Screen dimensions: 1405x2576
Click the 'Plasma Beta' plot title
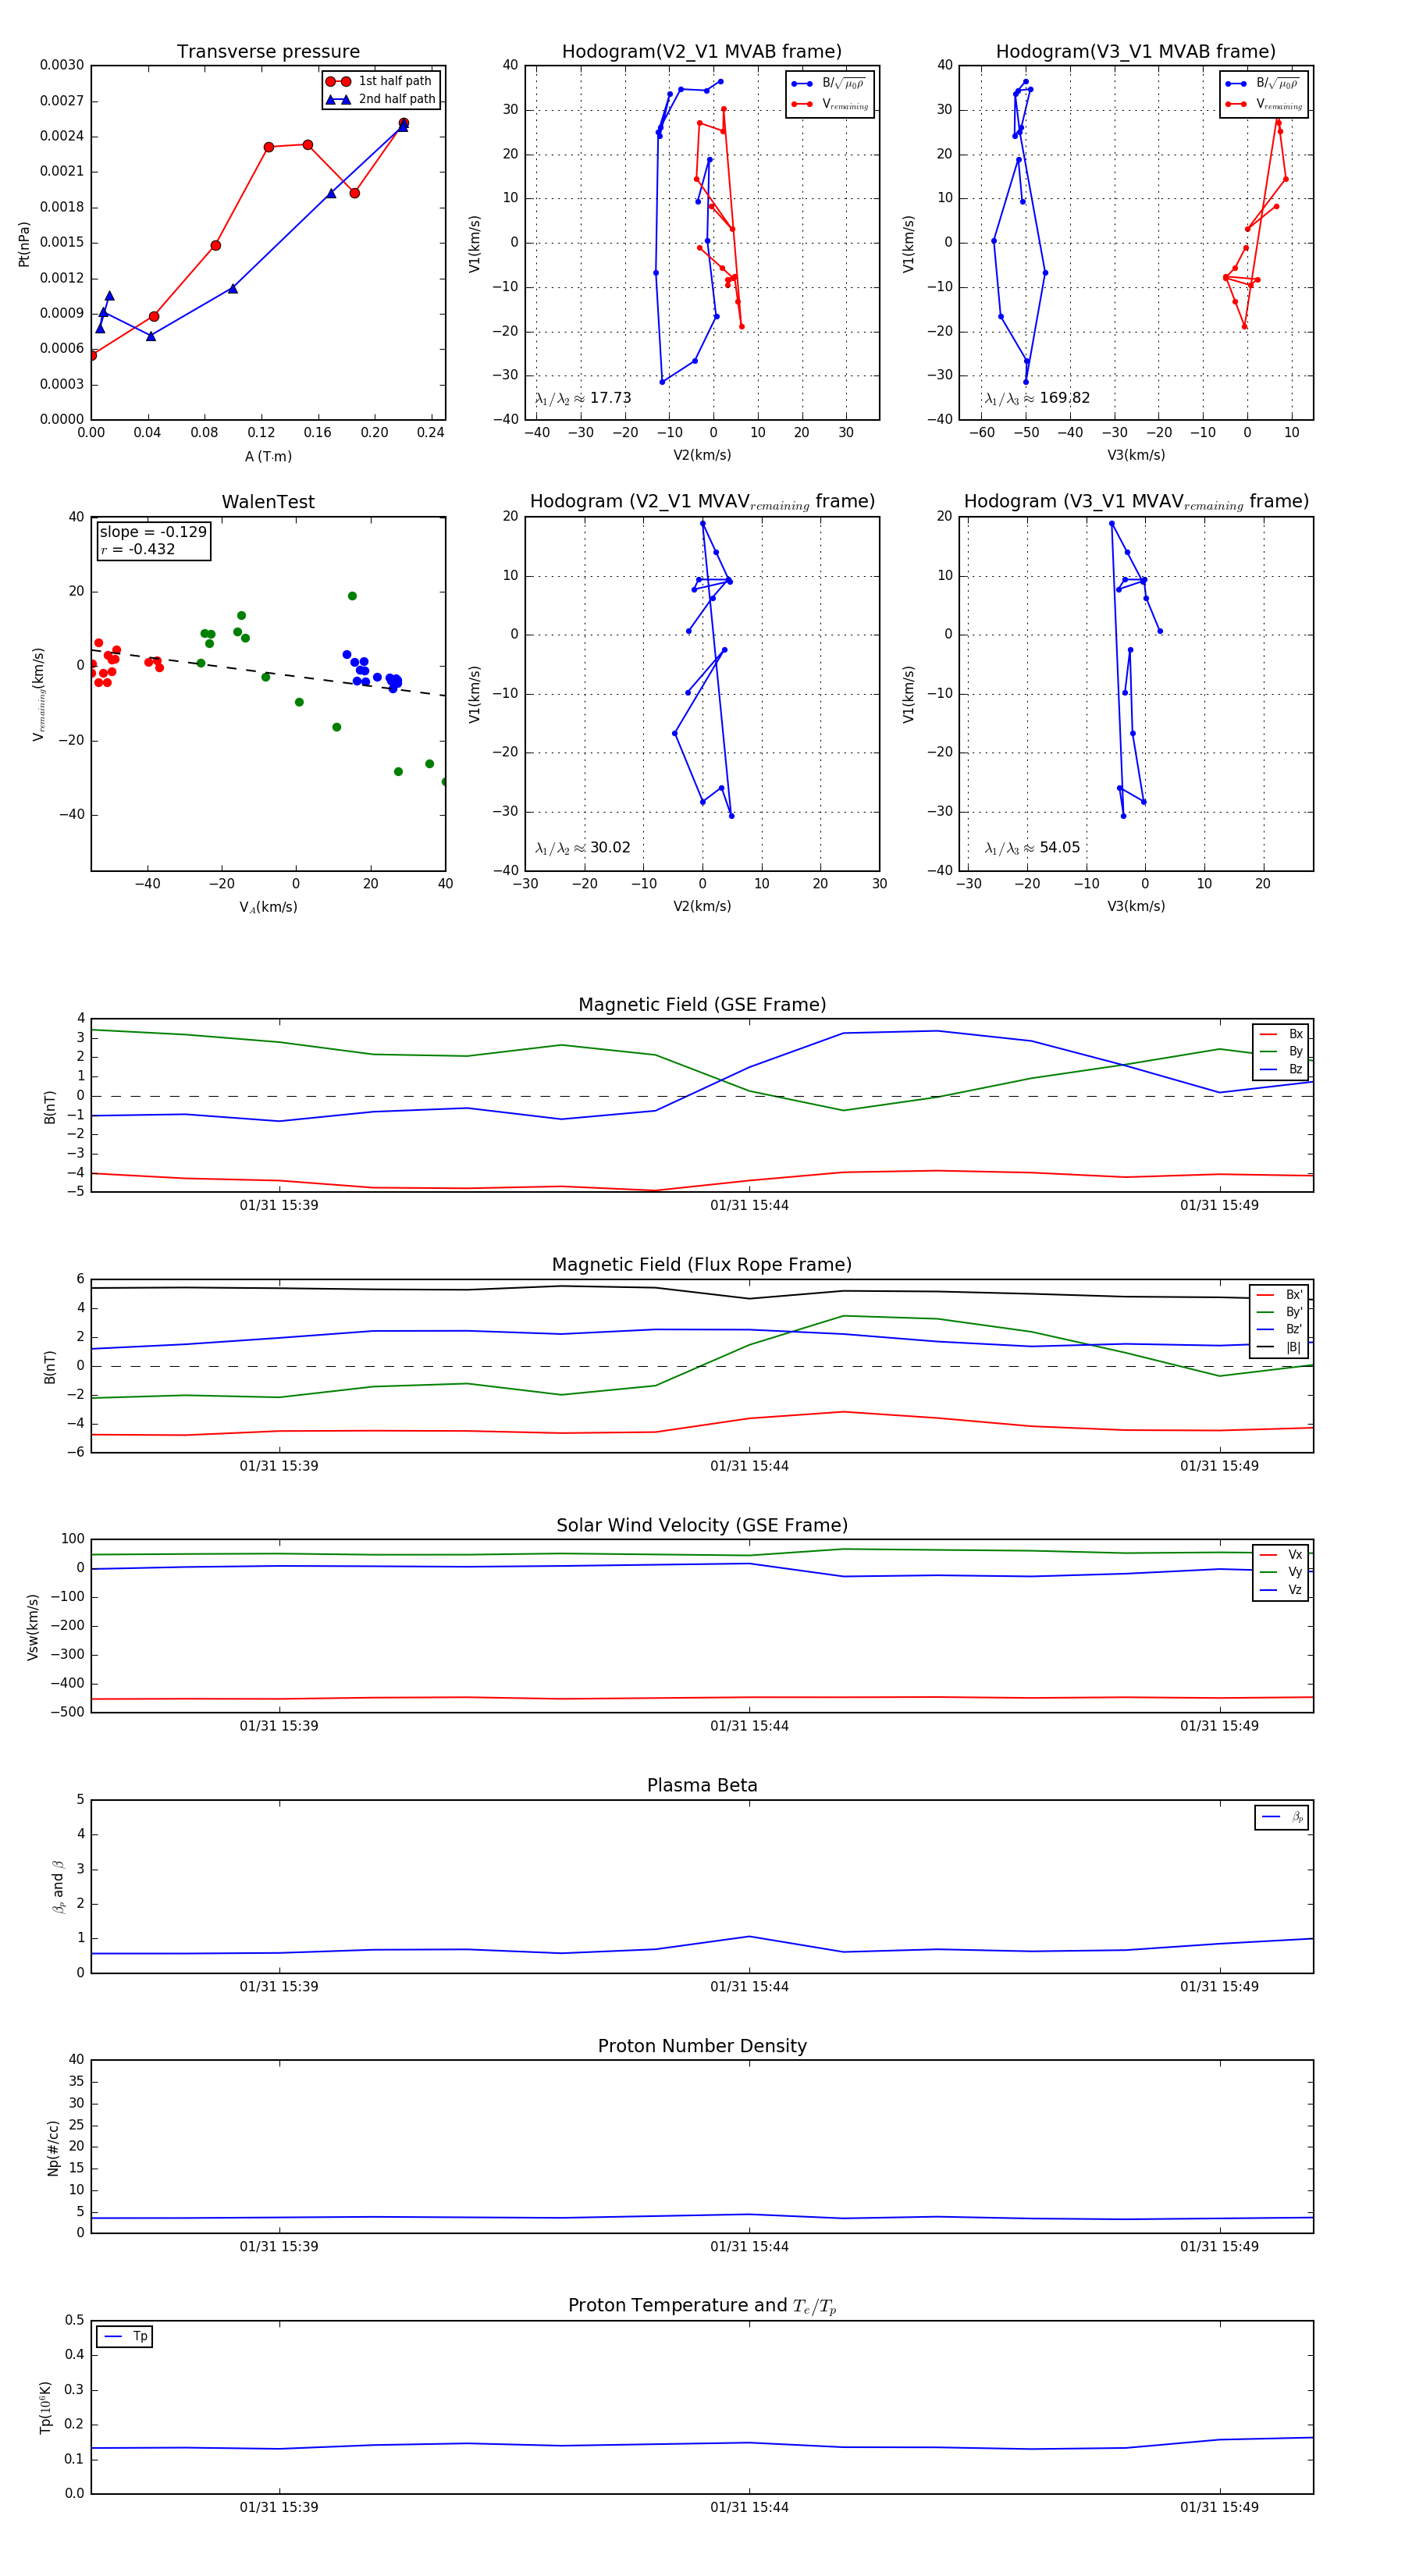click(702, 1786)
